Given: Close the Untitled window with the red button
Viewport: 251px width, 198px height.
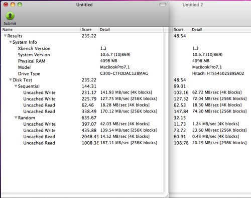Looking at the screenshot, I should click(6, 5).
